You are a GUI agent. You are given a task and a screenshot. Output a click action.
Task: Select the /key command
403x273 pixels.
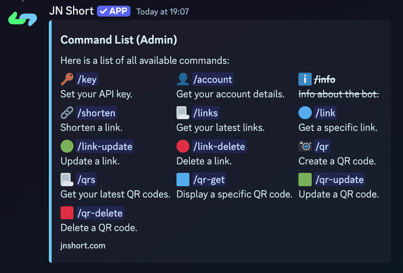(x=87, y=80)
